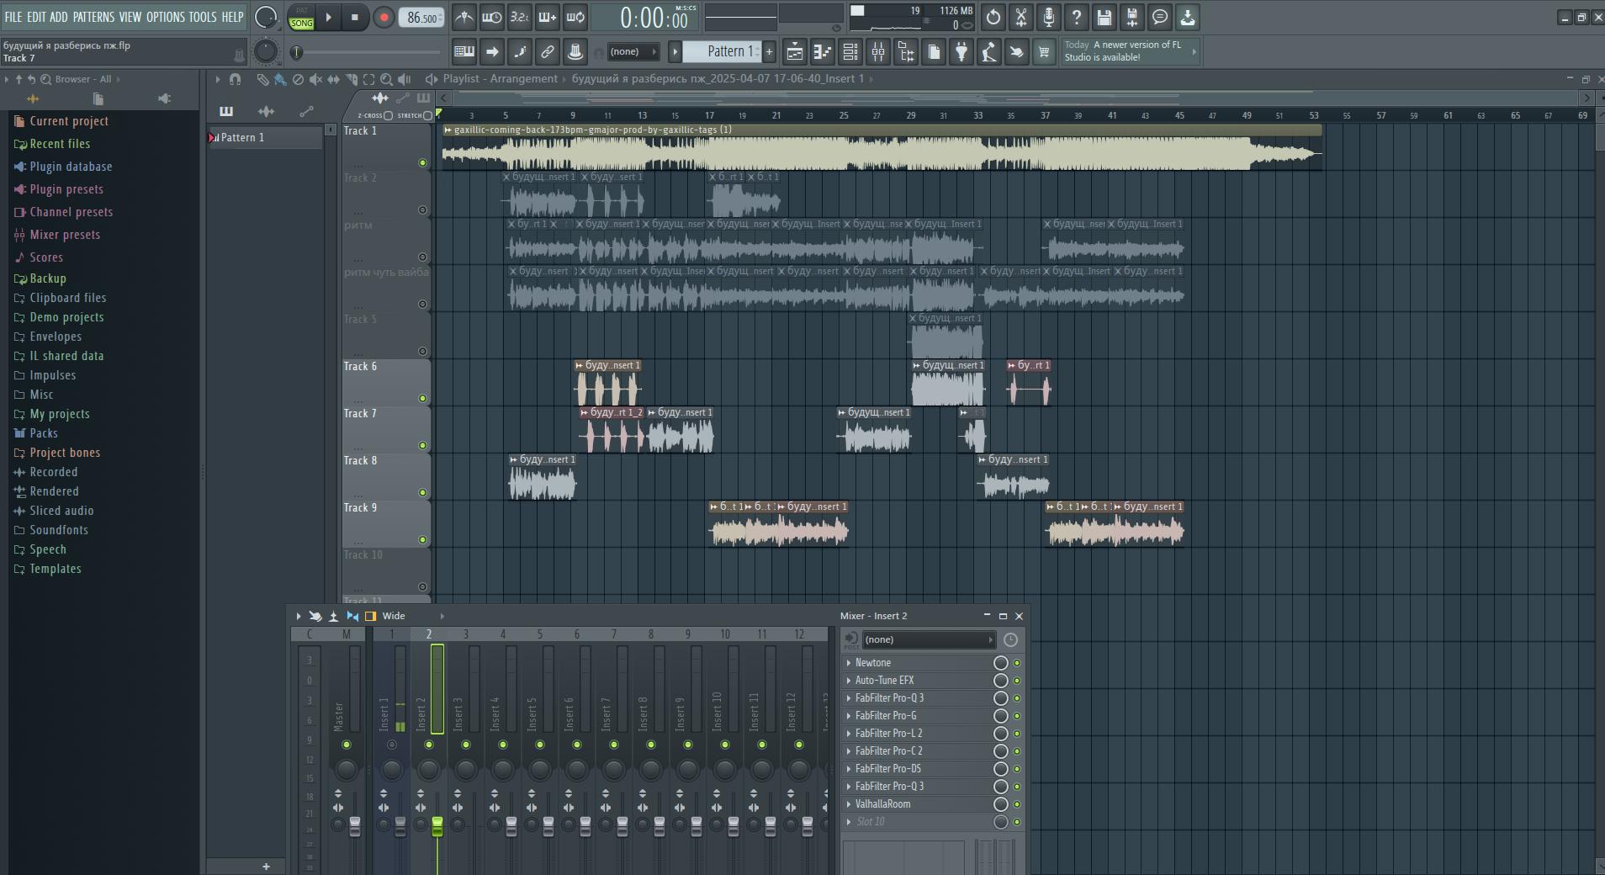
Task: Click the Insert 2 volume fader
Action: click(437, 826)
